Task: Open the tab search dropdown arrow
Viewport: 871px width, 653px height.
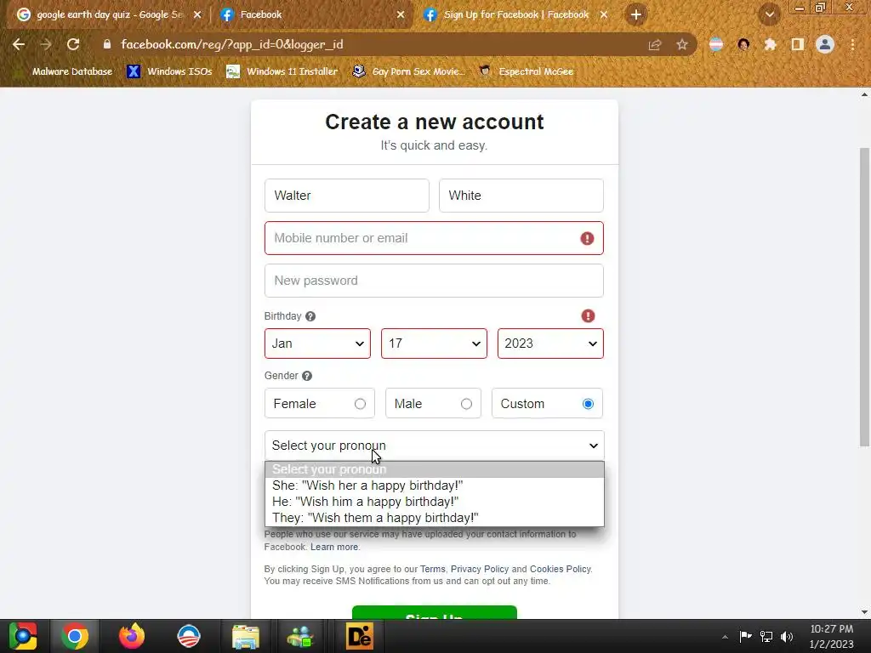Action: tap(770, 14)
